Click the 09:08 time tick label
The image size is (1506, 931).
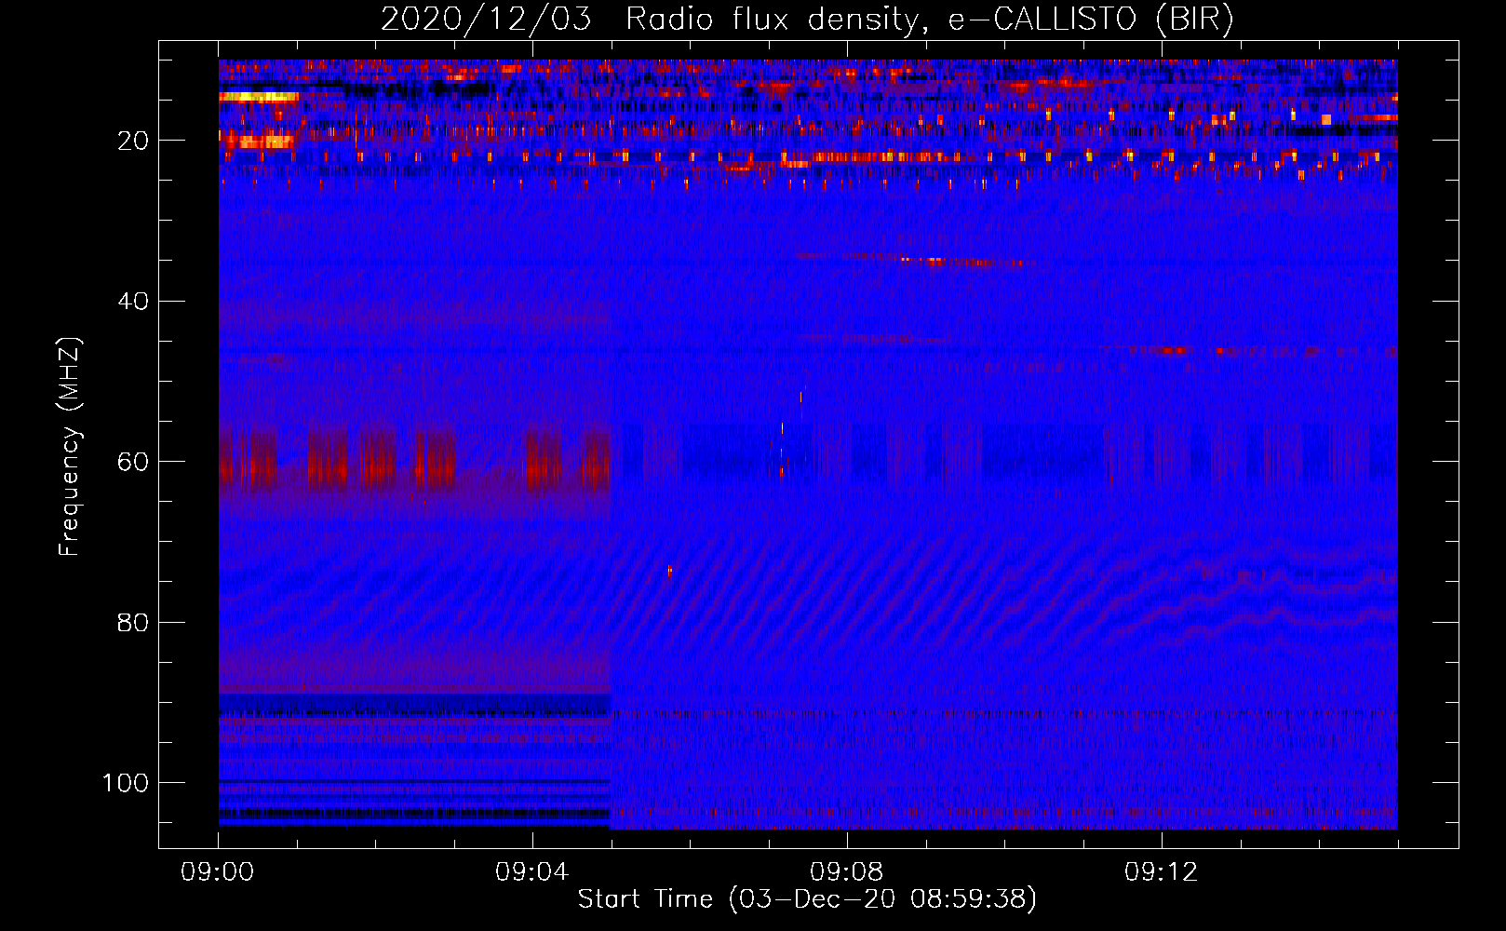pos(847,872)
